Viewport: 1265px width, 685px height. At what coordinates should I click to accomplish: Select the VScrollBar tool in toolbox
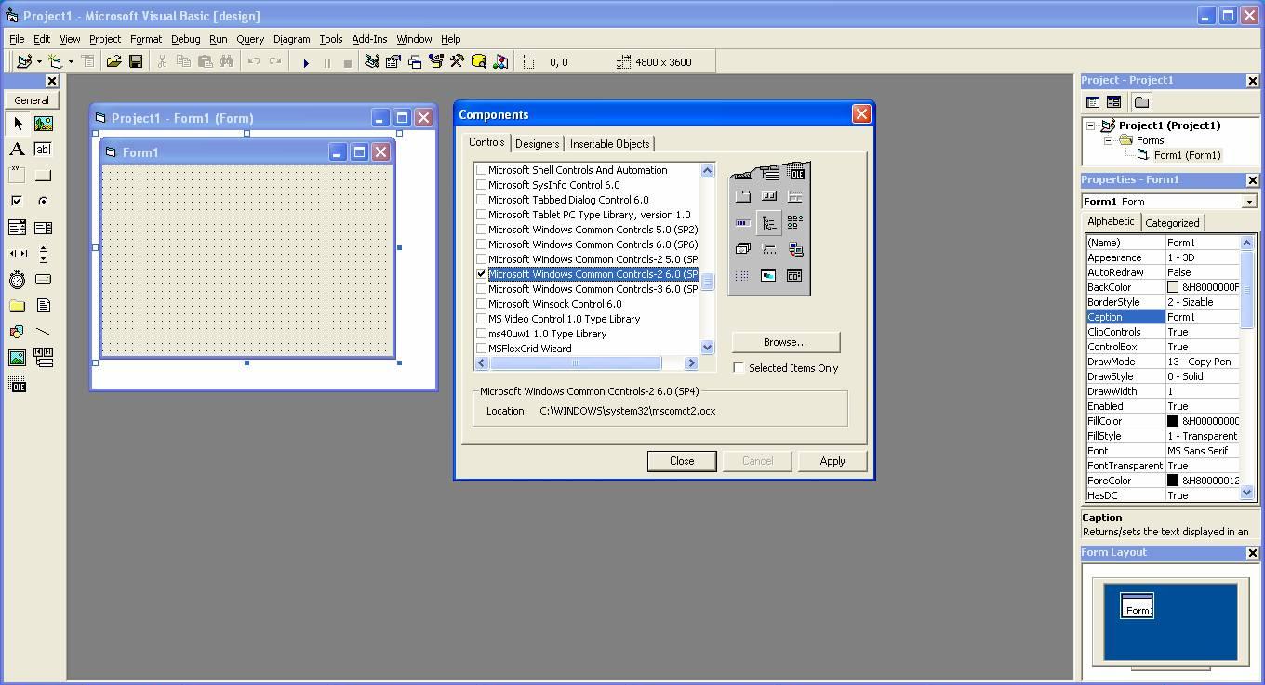click(x=43, y=254)
